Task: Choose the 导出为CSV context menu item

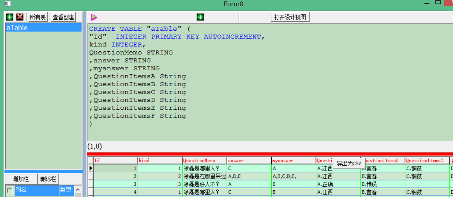Action: (x=349, y=163)
